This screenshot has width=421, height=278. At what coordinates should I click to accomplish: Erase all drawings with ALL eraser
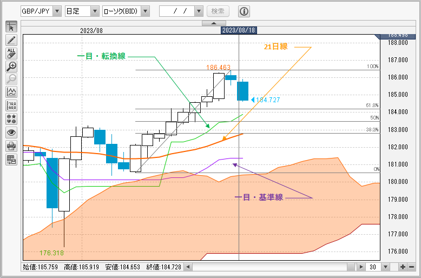[x=11, y=53]
